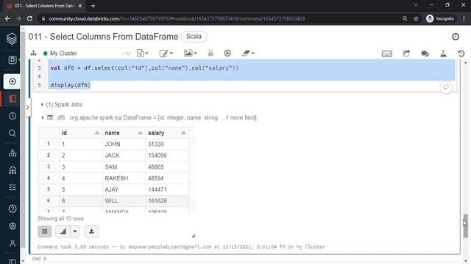
Task: Open the Incognito profile button
Action: click(440, 18)
